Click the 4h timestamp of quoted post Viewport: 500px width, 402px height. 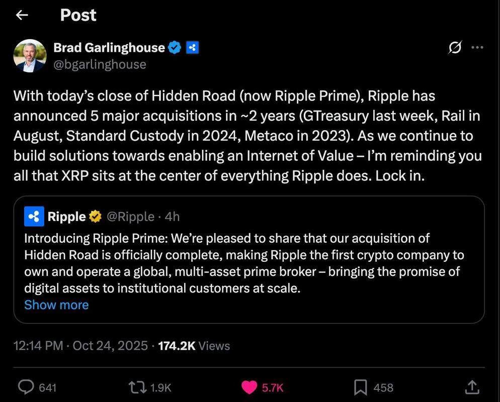click(172, 217)
